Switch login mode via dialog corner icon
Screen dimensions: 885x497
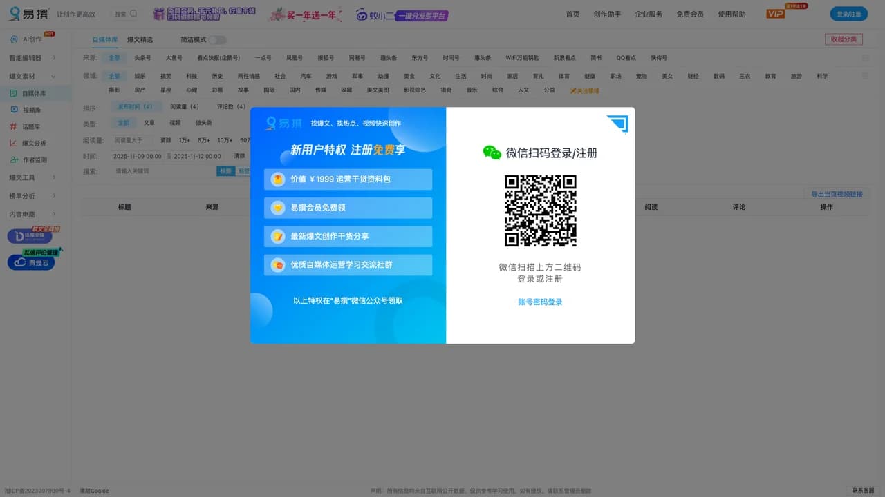617,124
